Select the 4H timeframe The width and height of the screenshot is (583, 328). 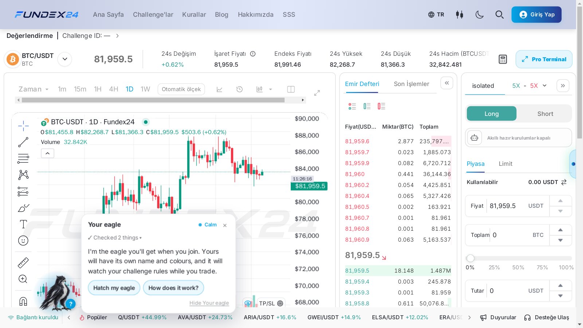[114, 89]
